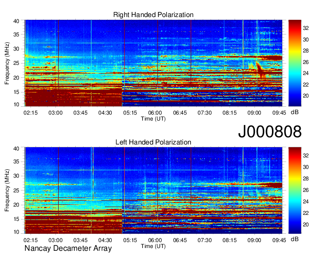This screenshot has width=314, height=254.
Task: Click the 03:00 time tick under Right Handed plot
Action: 55,113
